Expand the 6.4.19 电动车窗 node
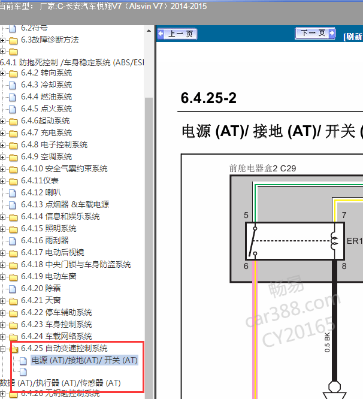 [2, 277]
